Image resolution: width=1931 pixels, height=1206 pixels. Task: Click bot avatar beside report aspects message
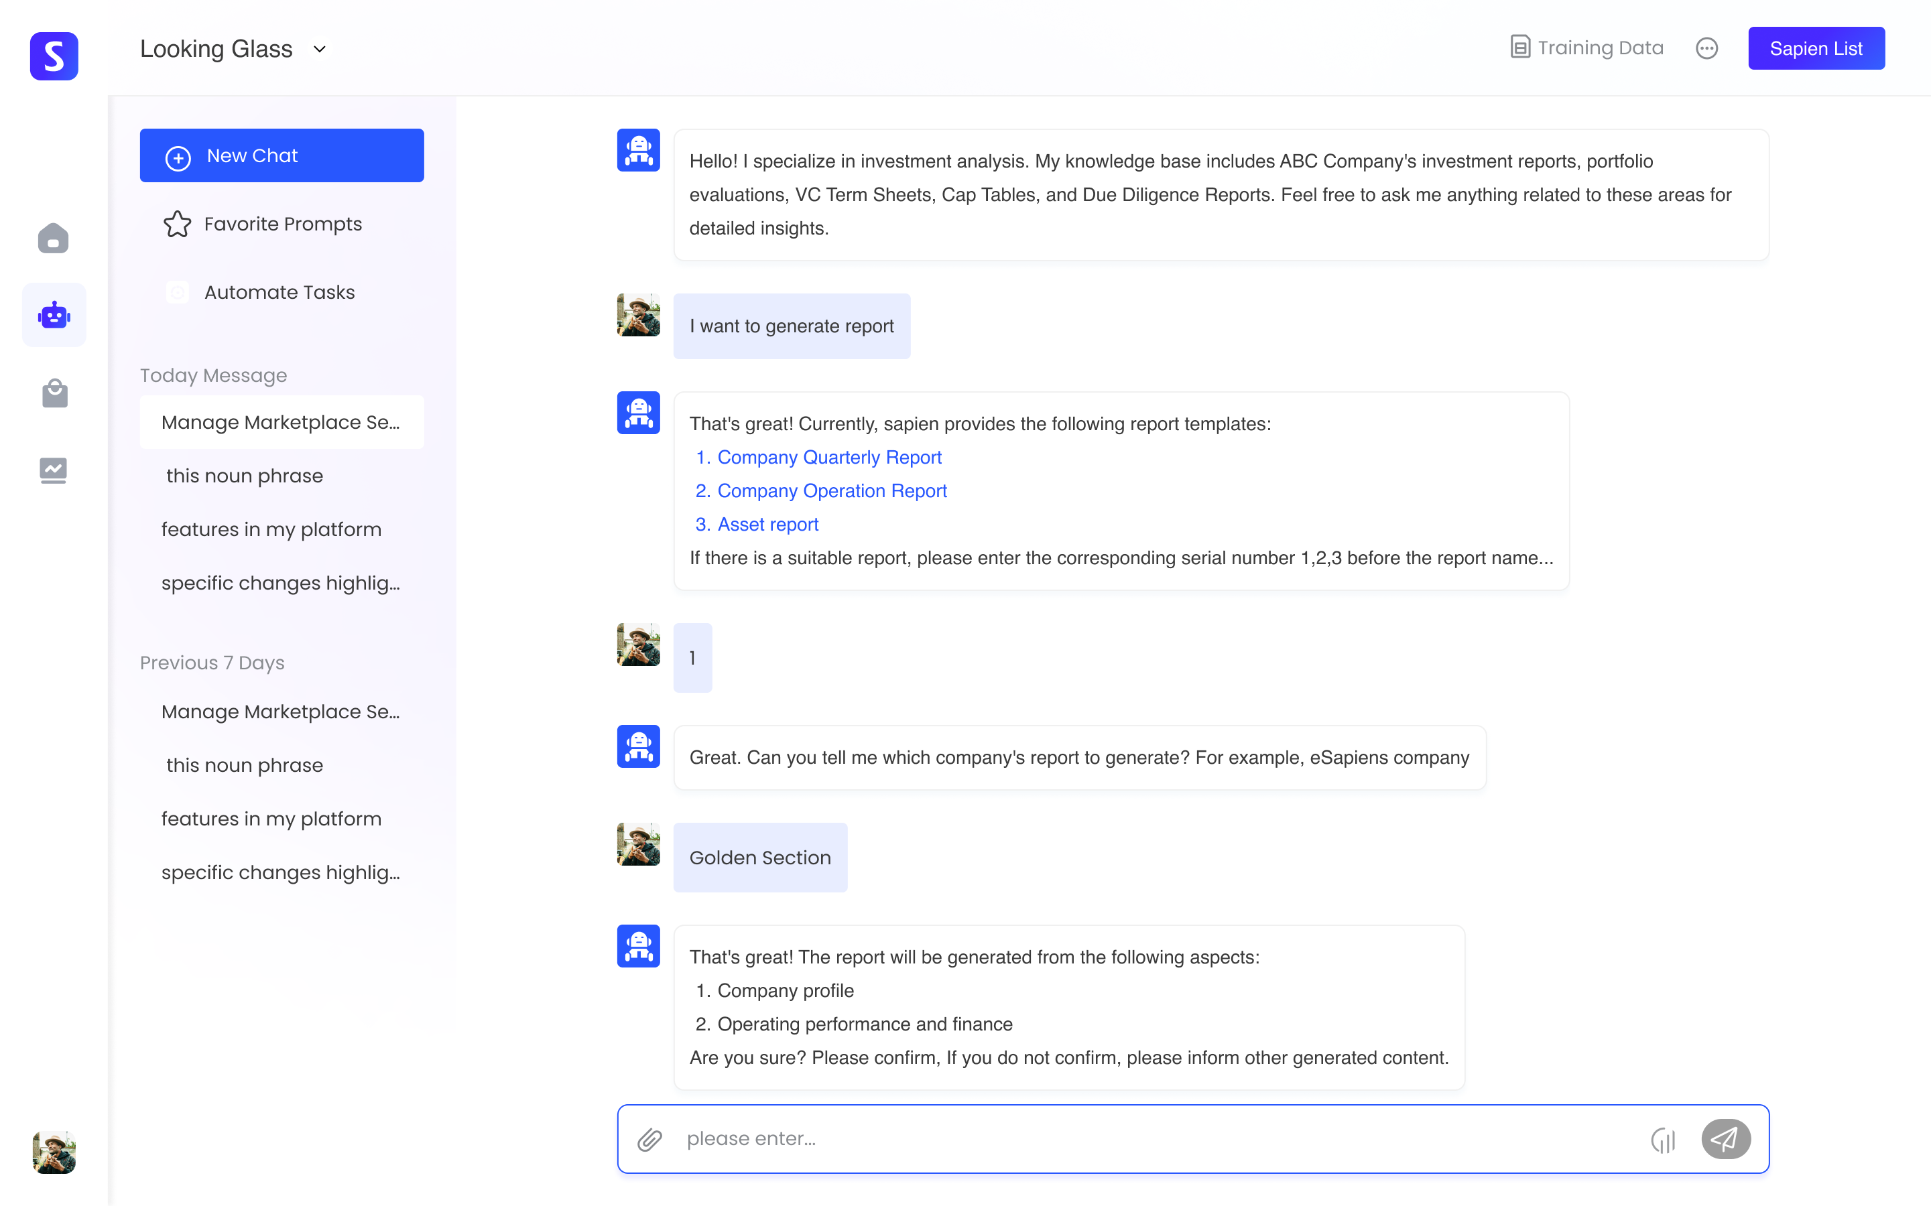pos(638,946)
